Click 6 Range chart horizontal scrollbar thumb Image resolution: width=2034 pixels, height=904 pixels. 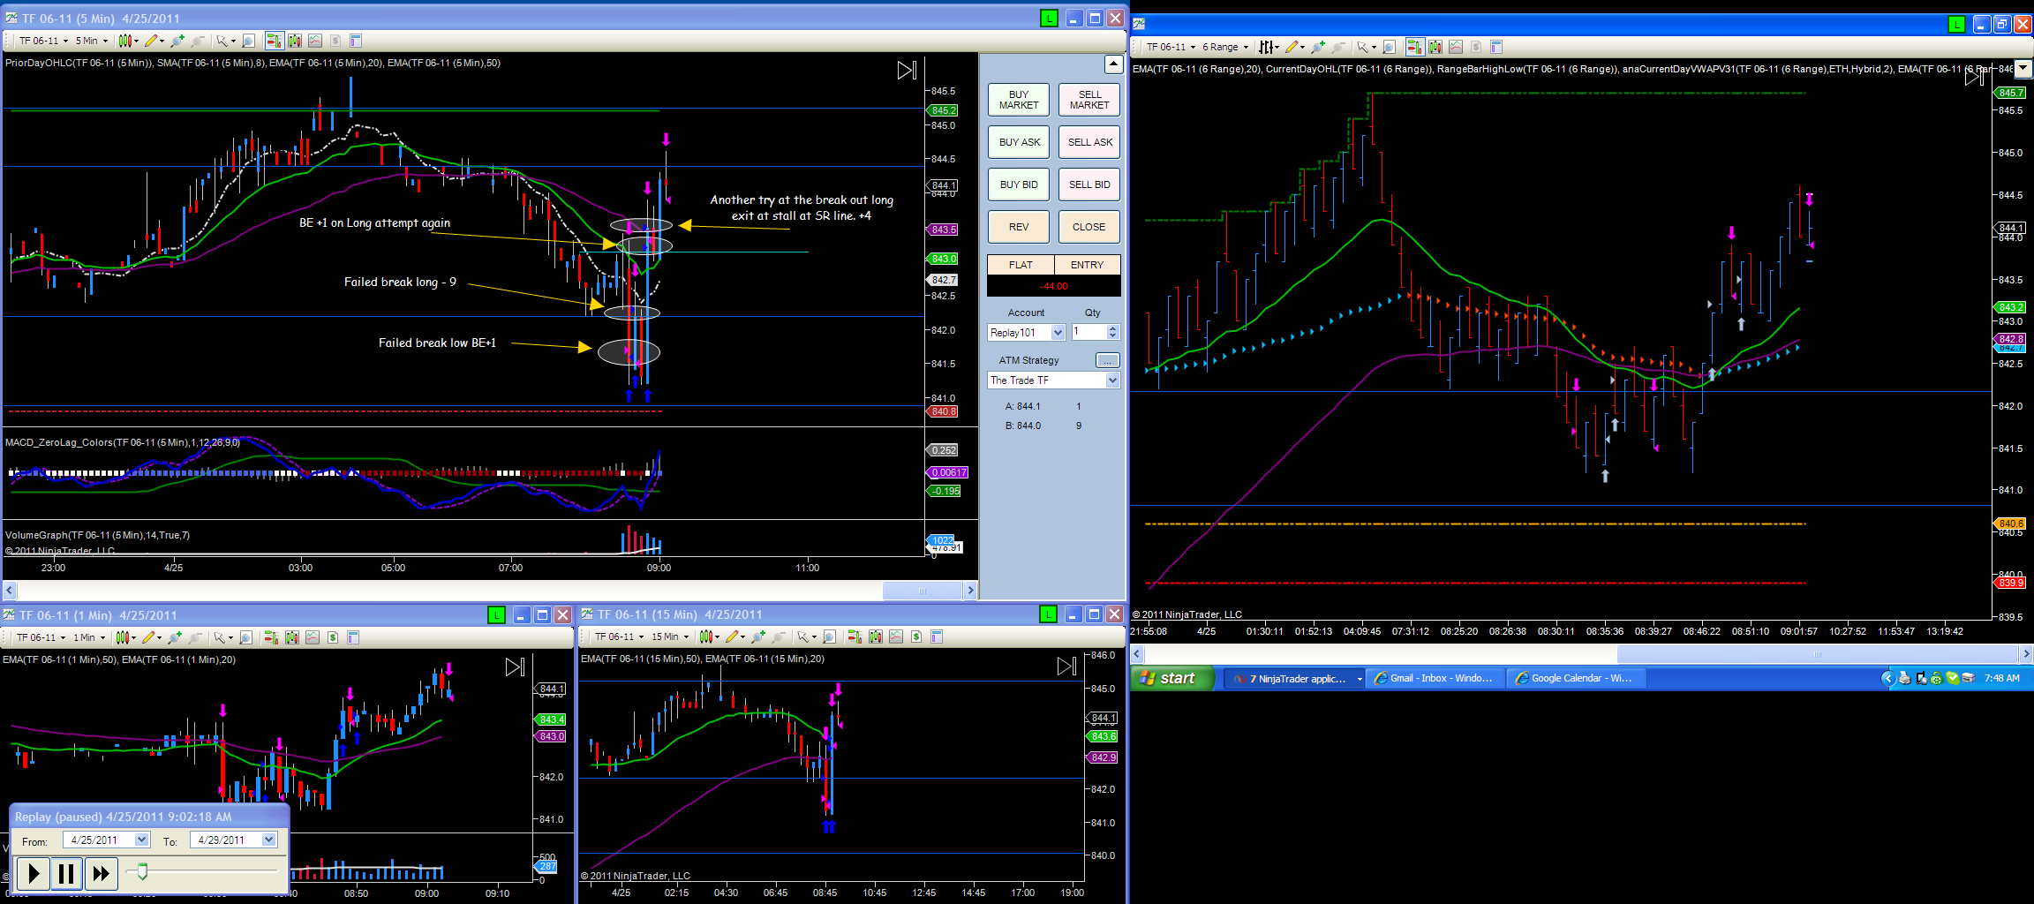(x=1817, y=654)
